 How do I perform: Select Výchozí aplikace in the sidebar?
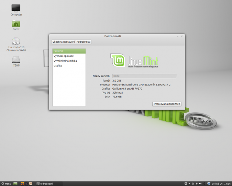point(69,56)
